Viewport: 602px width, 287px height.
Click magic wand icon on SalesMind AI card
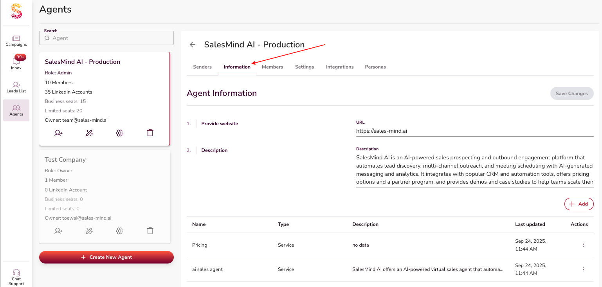point(89,133)
